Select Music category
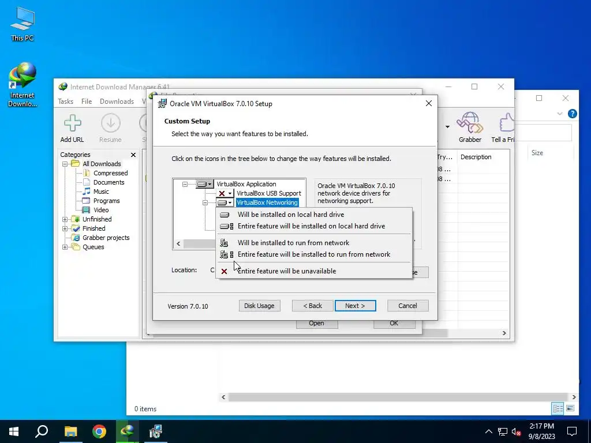The width and height of the screenshot is (591, 443). (x=101, y=192)
